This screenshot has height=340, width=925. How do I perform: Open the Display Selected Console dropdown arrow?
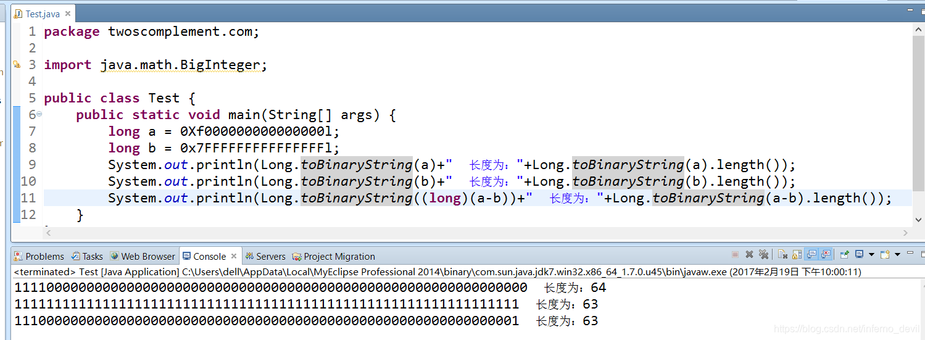(871, 254)
